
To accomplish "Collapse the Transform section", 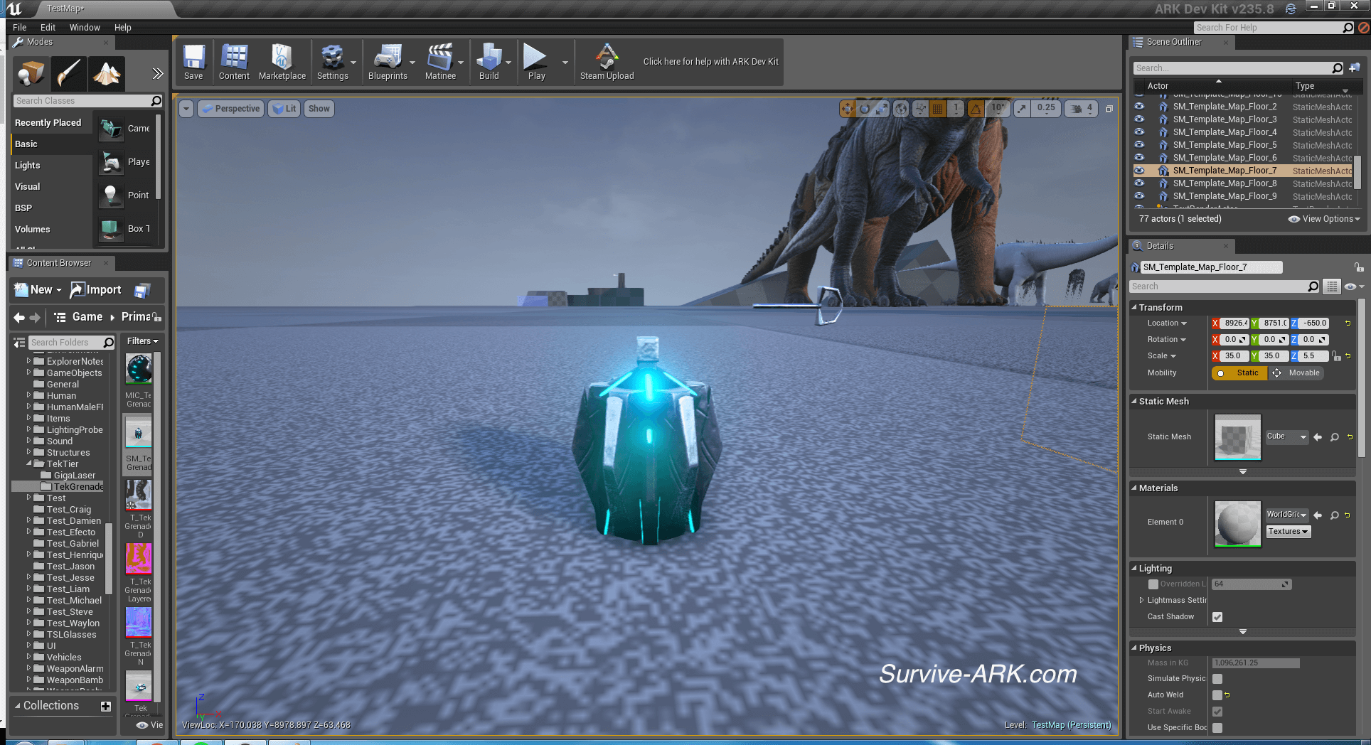I will point(1134,308).
